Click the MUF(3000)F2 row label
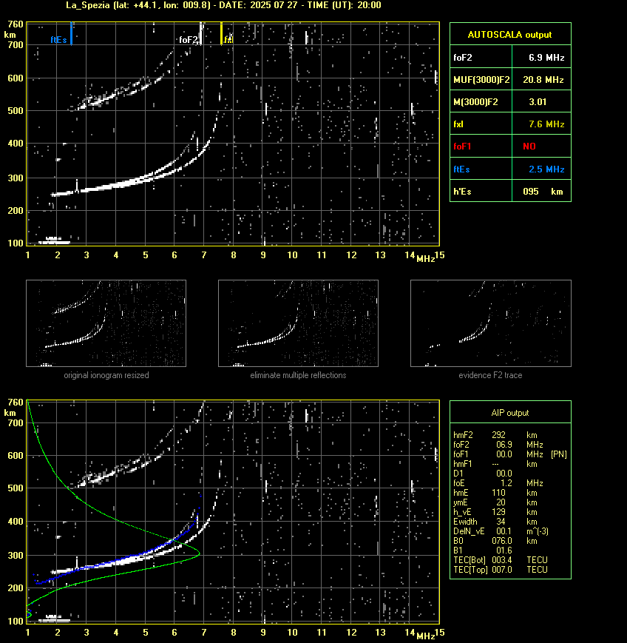This screenshot has height=643, width=627. click(481, 80)
